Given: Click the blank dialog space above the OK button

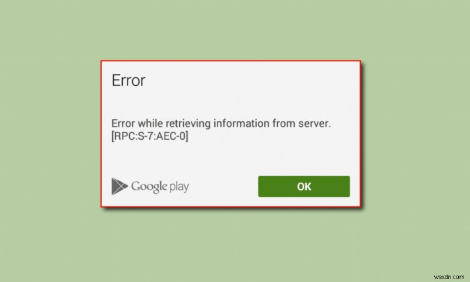Looking at the screenshot, I should pos(304,159).
